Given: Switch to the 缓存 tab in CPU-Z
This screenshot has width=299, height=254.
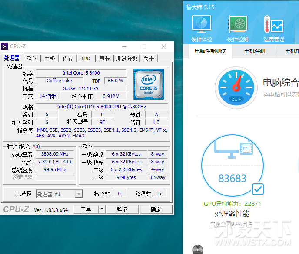Looking at the screenshot, I should point(31,59).
